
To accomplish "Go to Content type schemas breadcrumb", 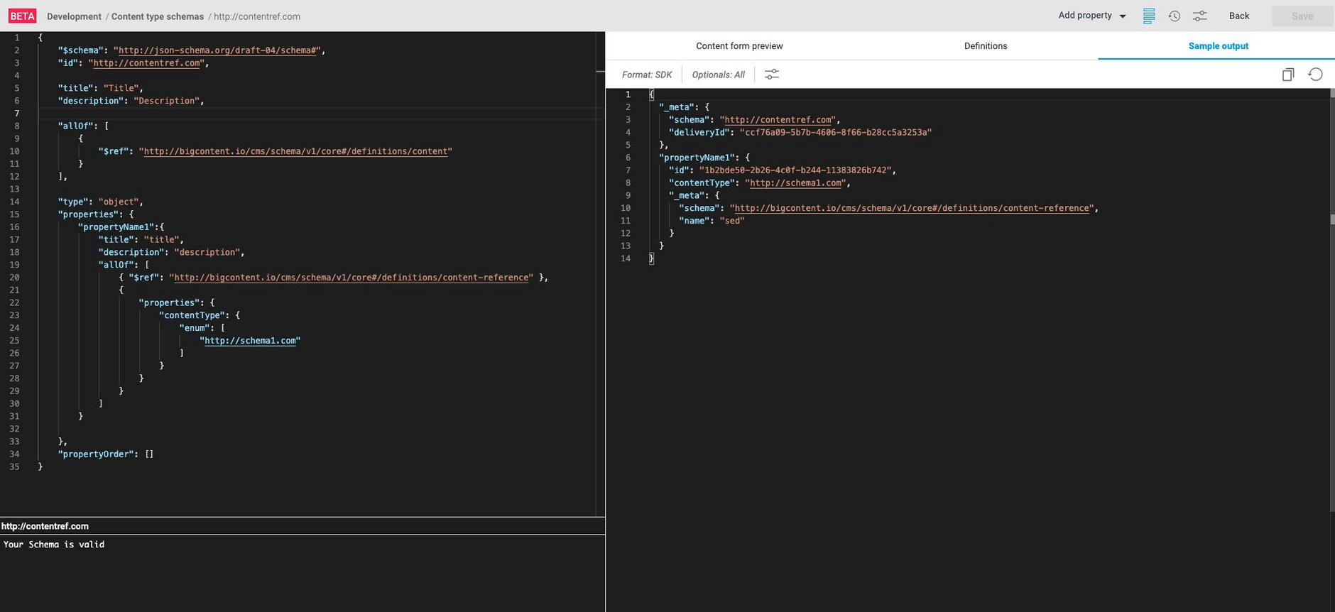I will click(157, 16).
